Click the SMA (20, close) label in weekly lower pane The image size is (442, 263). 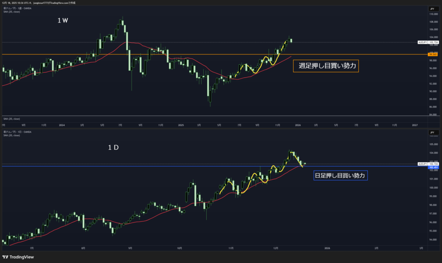pyautogui.click(x=12, y=118)
